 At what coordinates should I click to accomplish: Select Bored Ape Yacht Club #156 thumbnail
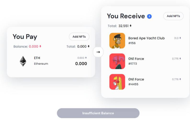click(117, 41)
